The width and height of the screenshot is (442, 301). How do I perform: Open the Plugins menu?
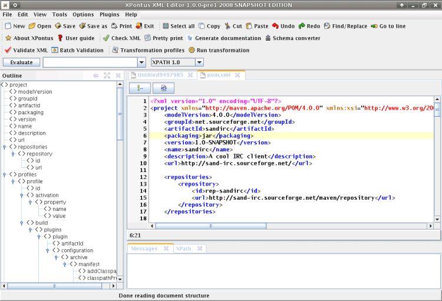click(x=110, y=14)
